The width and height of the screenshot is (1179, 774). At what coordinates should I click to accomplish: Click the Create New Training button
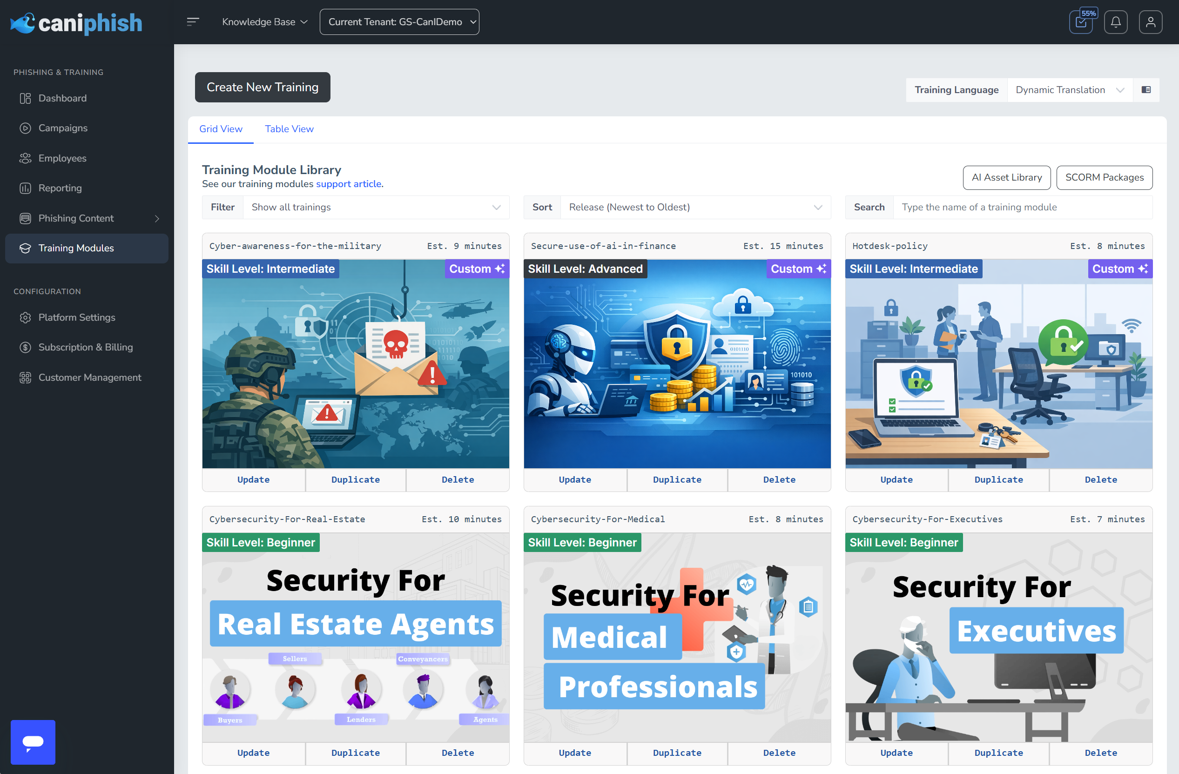(x=262, y=87)
